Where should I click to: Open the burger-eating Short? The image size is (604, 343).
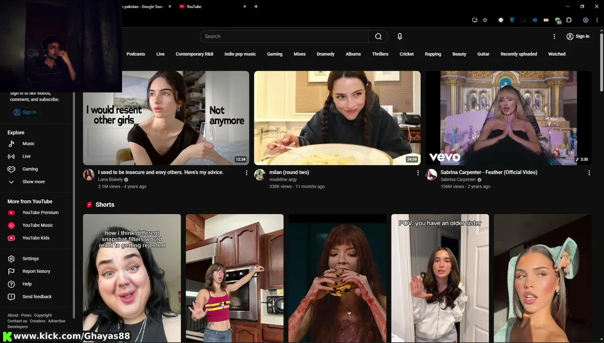(337, 278)
